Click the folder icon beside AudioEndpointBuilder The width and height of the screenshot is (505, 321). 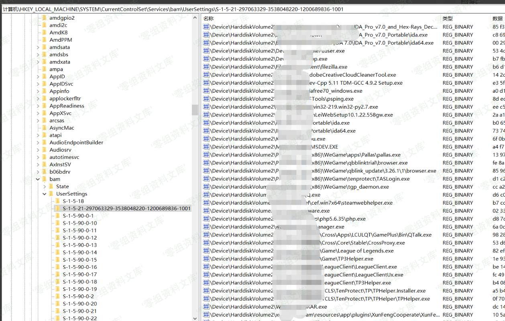(45, 143)
